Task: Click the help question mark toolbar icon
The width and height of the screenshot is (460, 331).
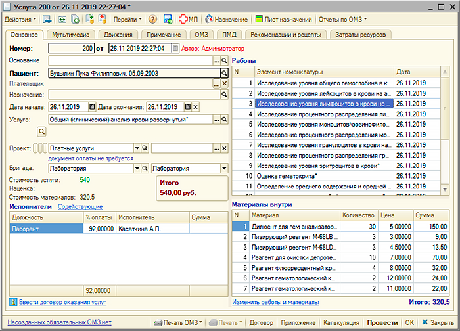Action: click(x=152, y=20)
